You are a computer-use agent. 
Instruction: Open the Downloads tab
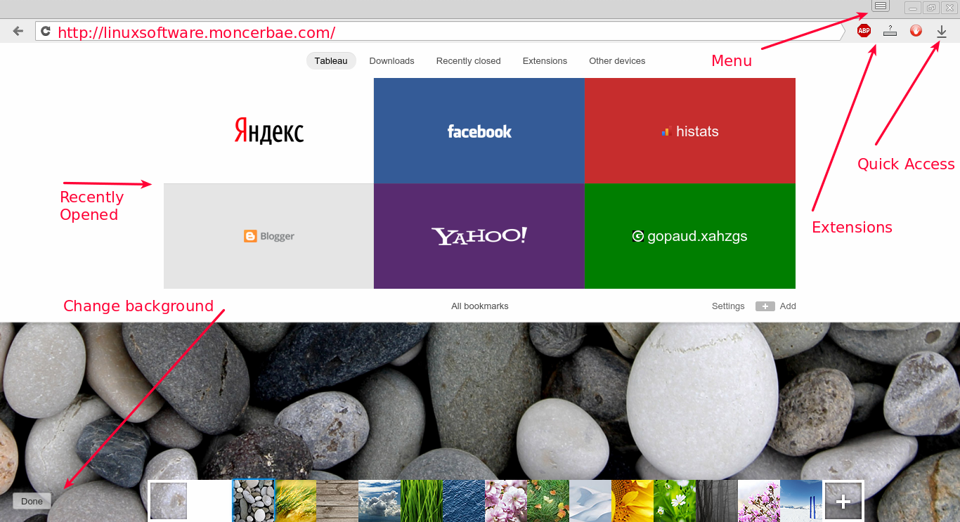click(391, 61)
